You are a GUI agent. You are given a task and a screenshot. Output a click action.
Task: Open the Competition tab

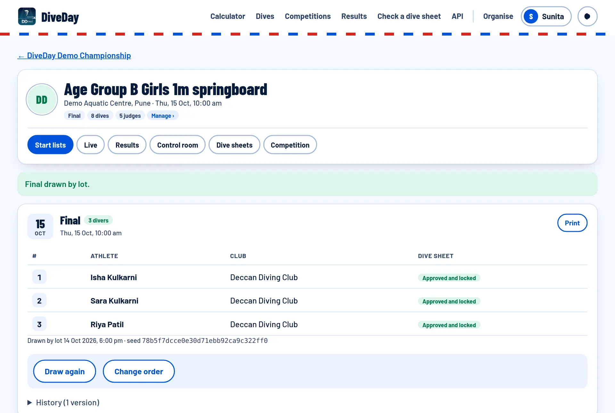[290, 145]
